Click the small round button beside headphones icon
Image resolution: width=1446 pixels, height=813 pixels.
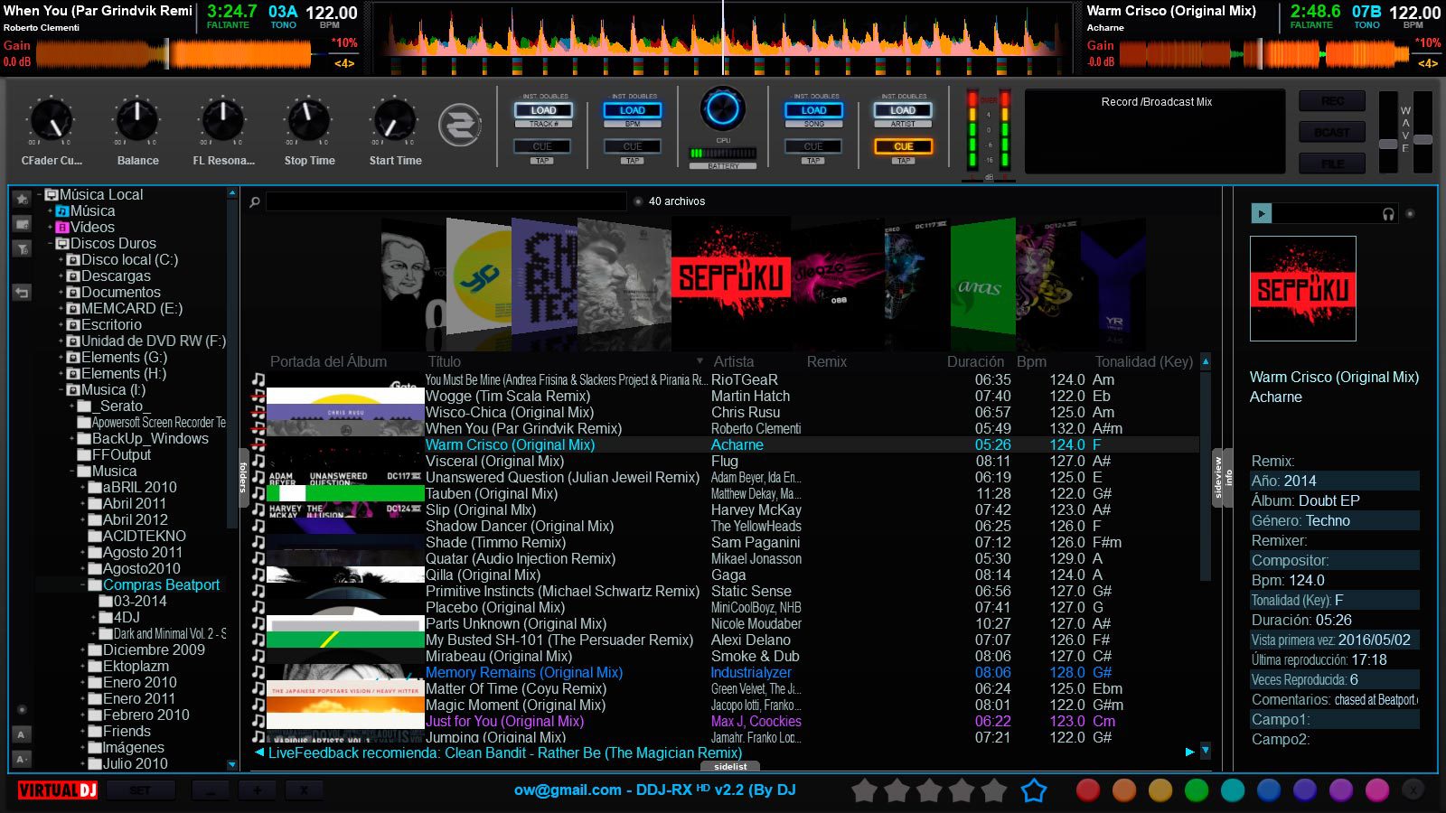coord(1410,214)
